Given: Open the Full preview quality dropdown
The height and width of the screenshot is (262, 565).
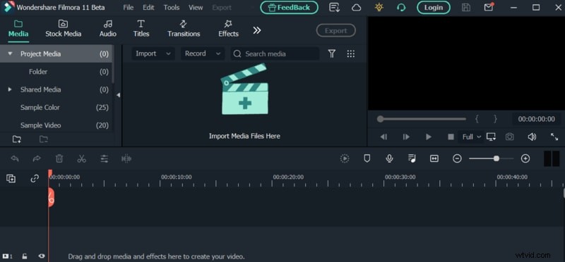Looking at the screenshot, I should coord(471,137).
